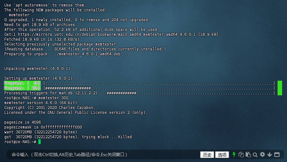Click '(Reading database ... 91646 files' line
This screenshot has width=287, height=162.
(85, 49)
